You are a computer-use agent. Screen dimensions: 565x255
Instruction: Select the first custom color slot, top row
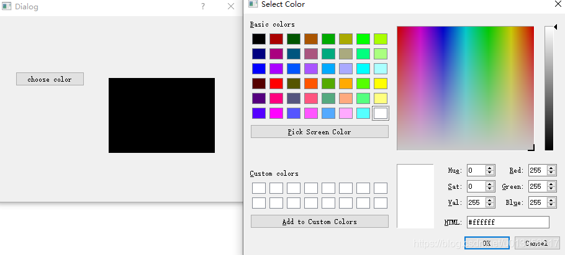pos(259,188)
